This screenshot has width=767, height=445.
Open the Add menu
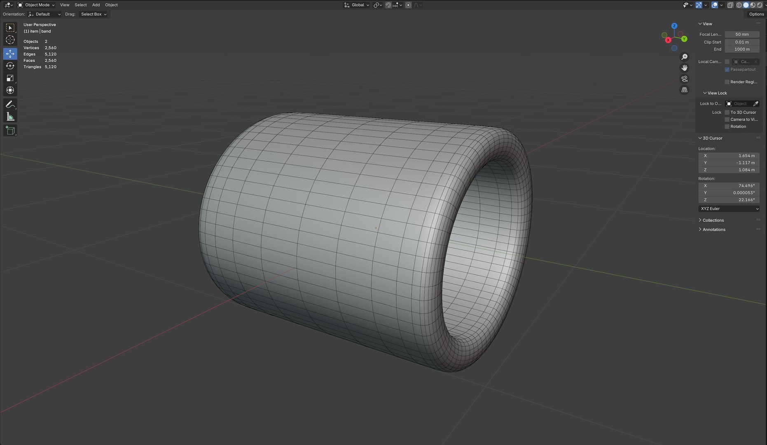[96, 5]
